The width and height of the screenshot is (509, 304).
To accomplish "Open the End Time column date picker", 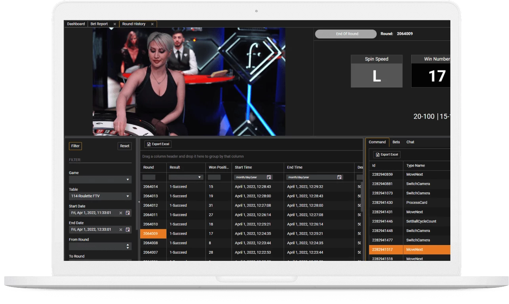I will click(x=339, y=177).
